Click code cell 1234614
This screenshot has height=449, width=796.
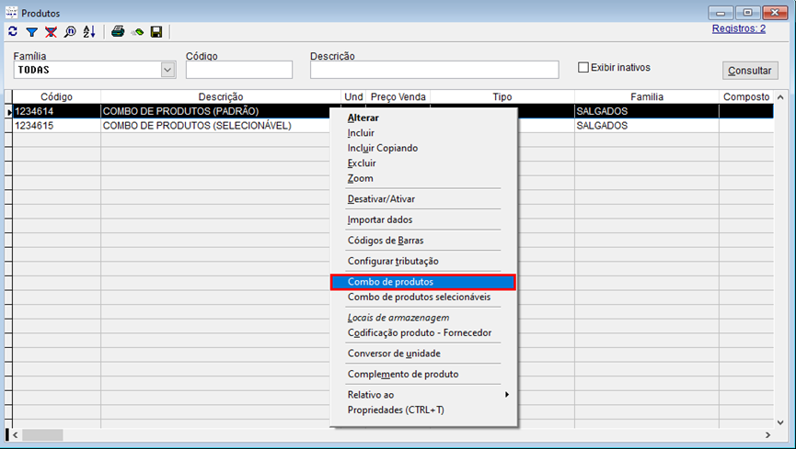(34, 111)
